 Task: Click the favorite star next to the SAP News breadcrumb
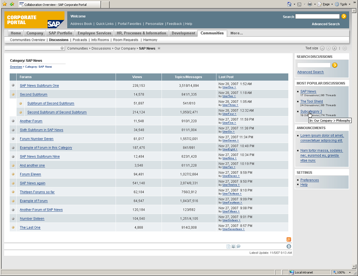click(159, 48)
